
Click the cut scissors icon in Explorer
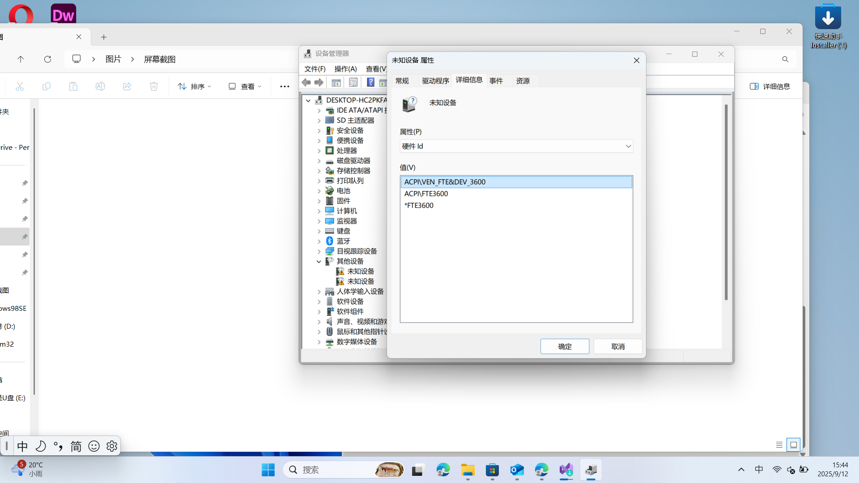coord(19,86)
